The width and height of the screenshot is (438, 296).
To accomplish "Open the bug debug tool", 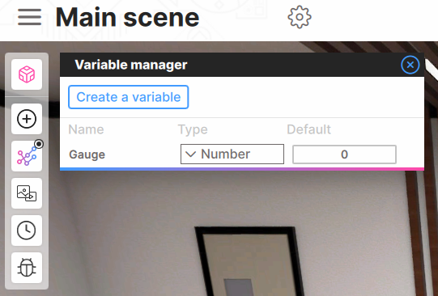I will click(27, 268).
